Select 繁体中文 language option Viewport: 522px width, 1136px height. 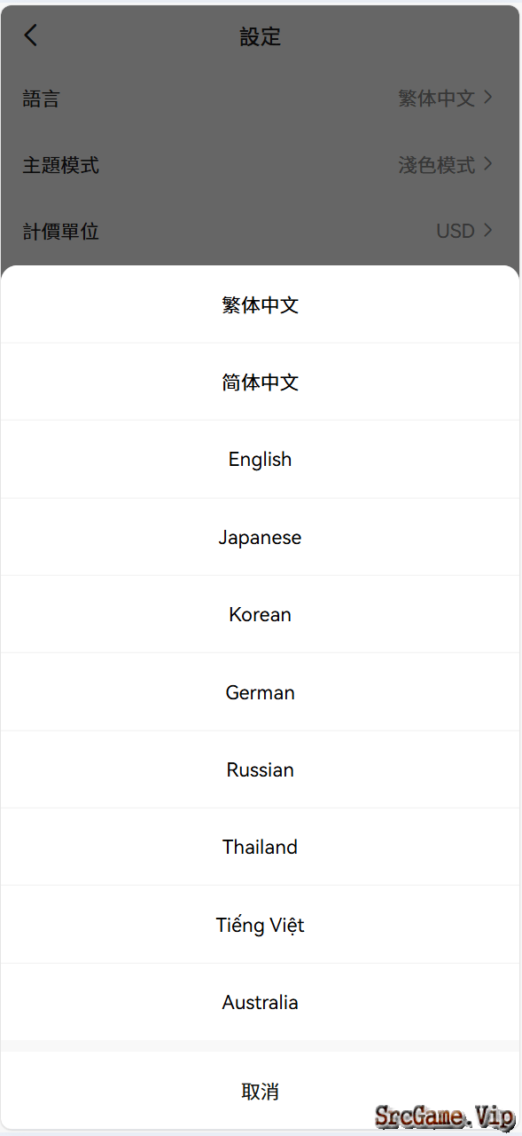[x=260, y=304]
